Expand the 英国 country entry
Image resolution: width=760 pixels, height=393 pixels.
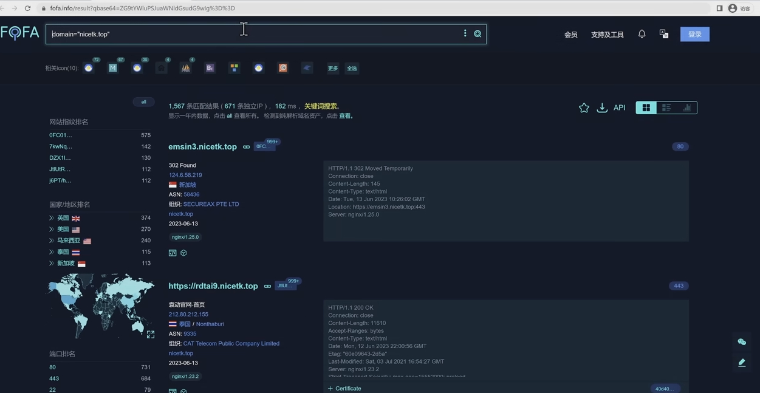point(52,218)
